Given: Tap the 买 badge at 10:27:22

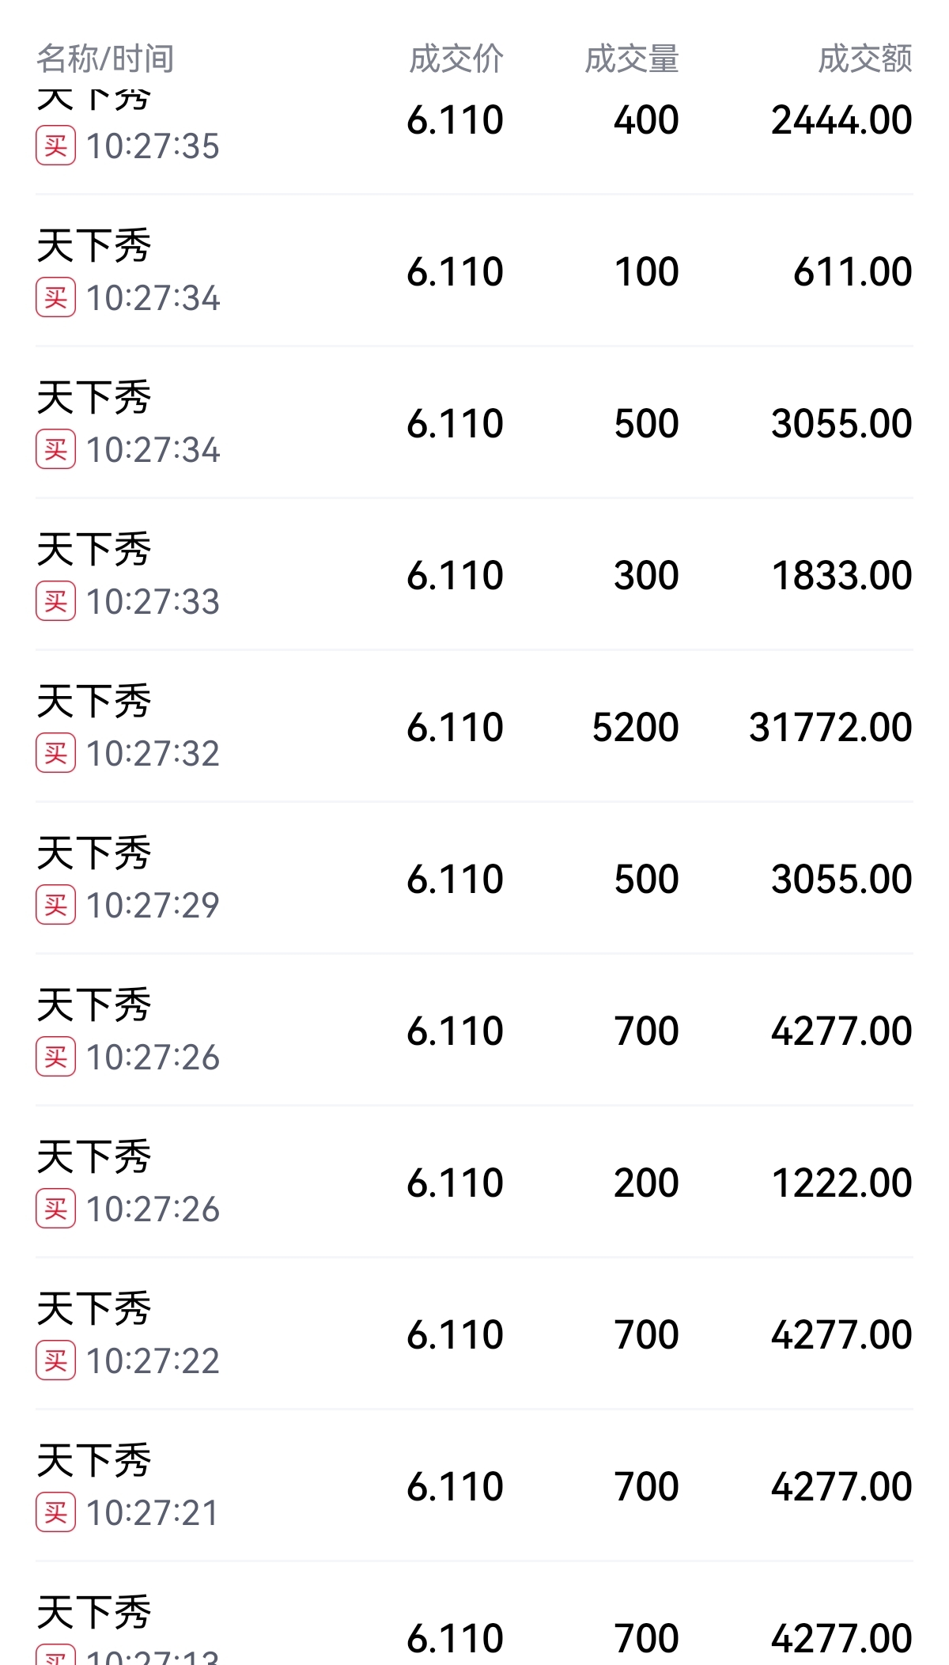Looking at the screenshot, I should click(55, 1361).
